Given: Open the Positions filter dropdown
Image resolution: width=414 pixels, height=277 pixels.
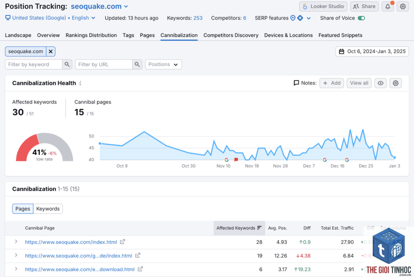Looking at the screenshot, I should tap(163, 64).
